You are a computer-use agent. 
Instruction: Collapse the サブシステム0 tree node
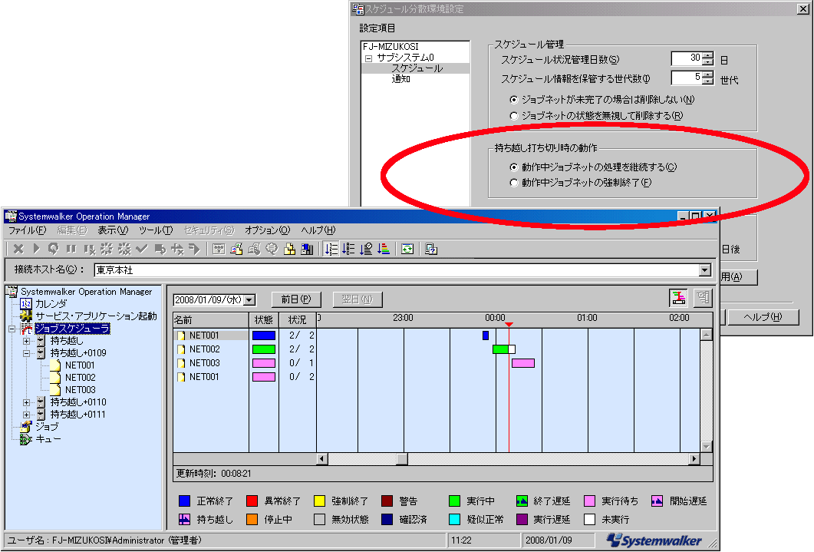point(368,58)
